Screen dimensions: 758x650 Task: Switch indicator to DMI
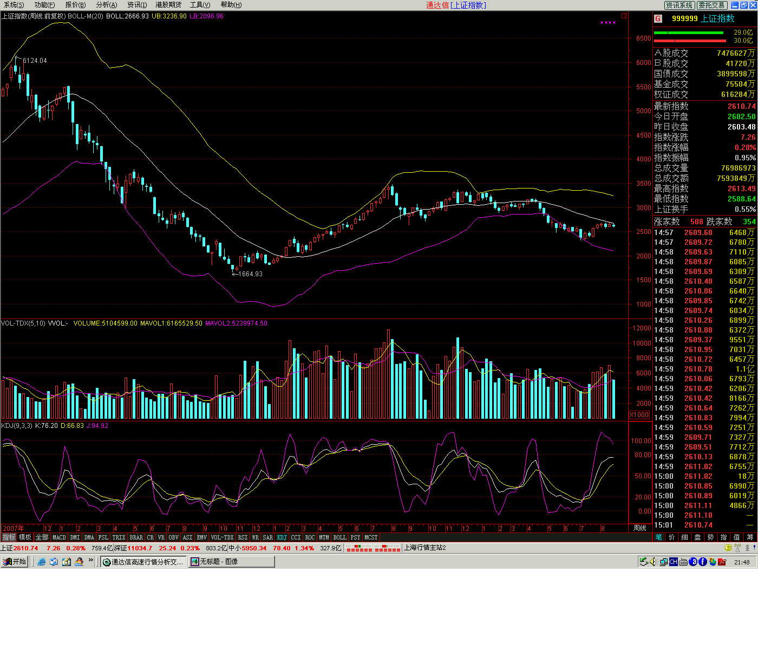[x=75, y=537]
